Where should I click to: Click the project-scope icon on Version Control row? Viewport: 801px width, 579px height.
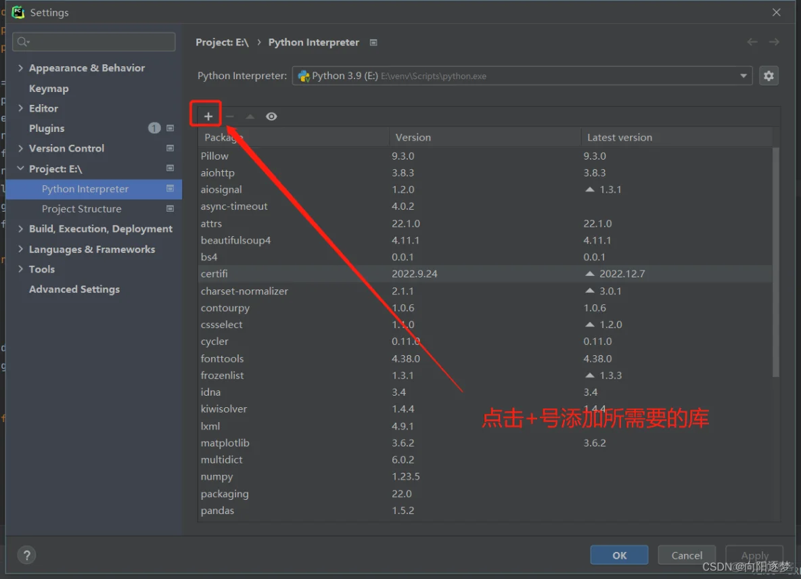pyautogui.click(x=170, y=148)
